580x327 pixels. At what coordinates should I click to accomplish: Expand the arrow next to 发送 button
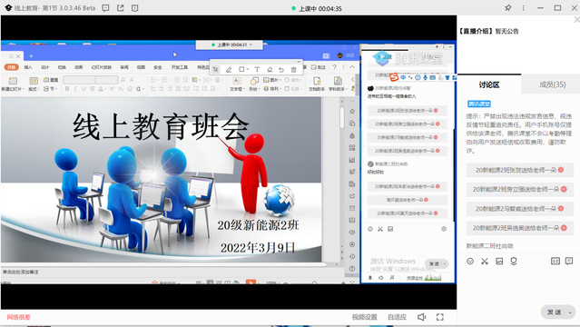(570, 312)
